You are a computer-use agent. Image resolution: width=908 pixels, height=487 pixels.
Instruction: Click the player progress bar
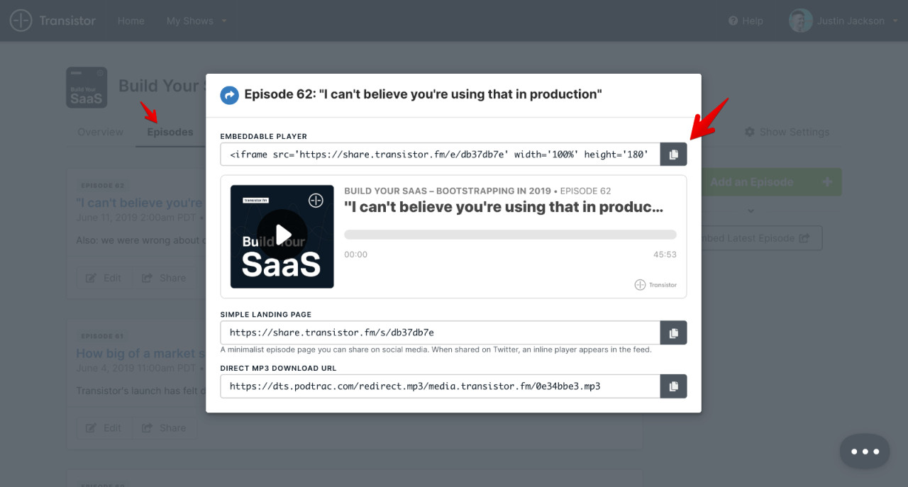pos(511,234)
